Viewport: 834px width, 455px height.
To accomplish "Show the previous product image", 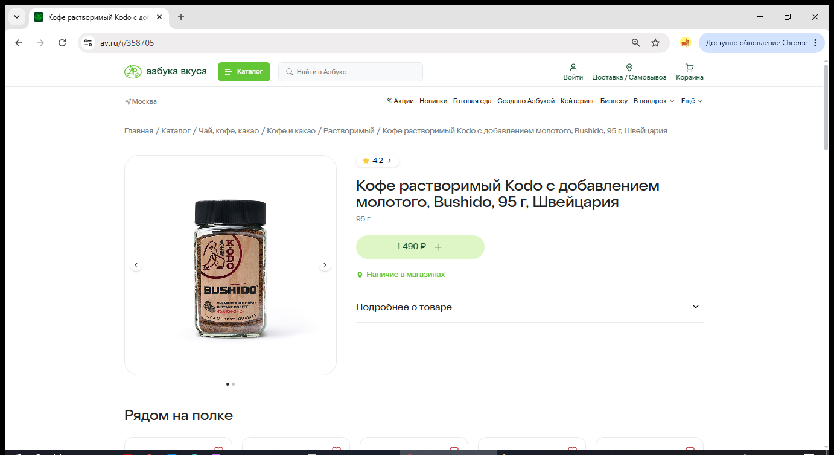I will (x=136, y=265).
